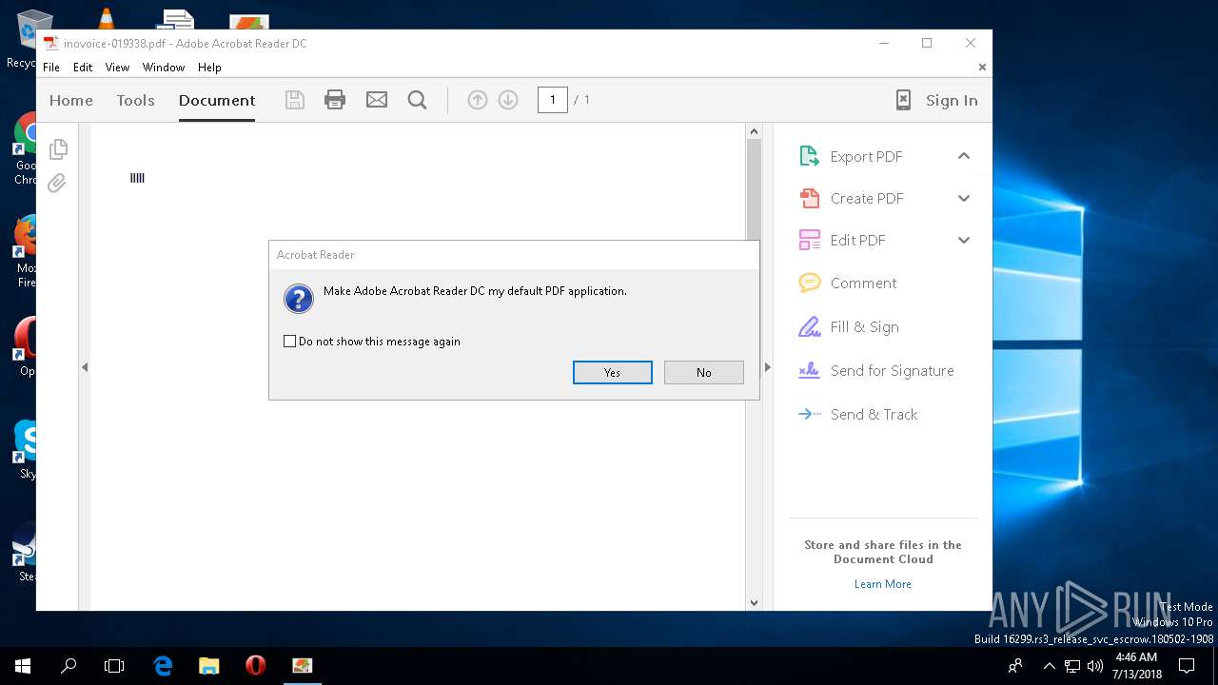The width and height of the screenshot is (1218, 685).
Task: Switch to the Home tab
Action: click(71, 100)
